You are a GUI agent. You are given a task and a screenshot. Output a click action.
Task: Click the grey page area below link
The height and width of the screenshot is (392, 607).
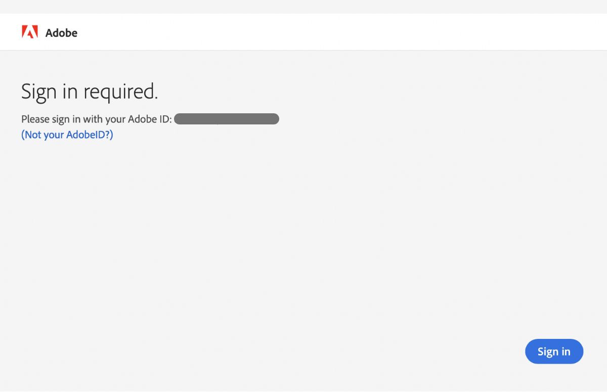pyautogui.click(x=253, y=228)
